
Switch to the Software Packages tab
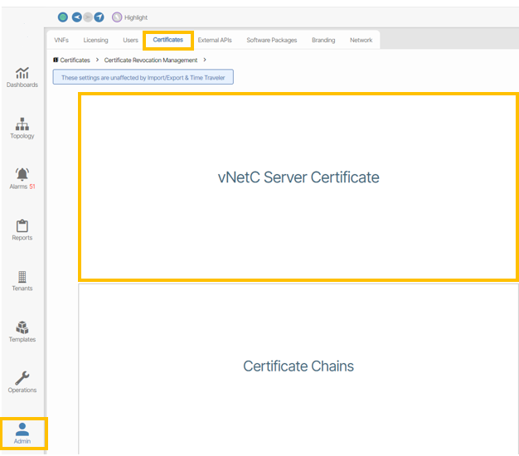click(271, 40)
